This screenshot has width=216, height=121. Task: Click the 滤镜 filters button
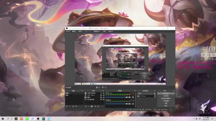click(x=105, y=88)
